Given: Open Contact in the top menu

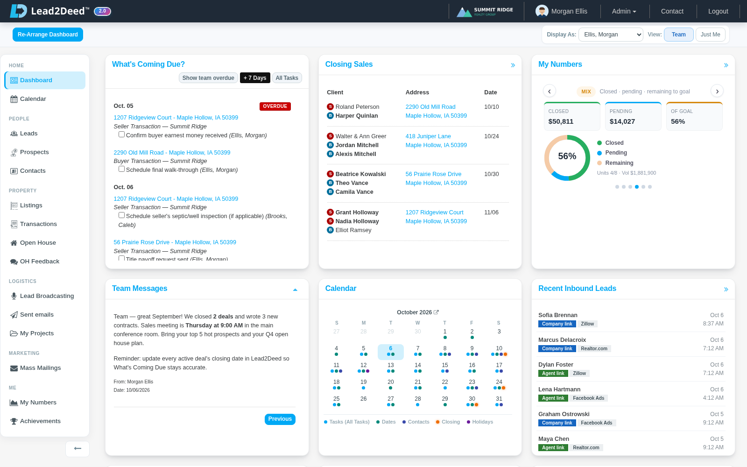Looking at the screenshot, I should point(672,11).
